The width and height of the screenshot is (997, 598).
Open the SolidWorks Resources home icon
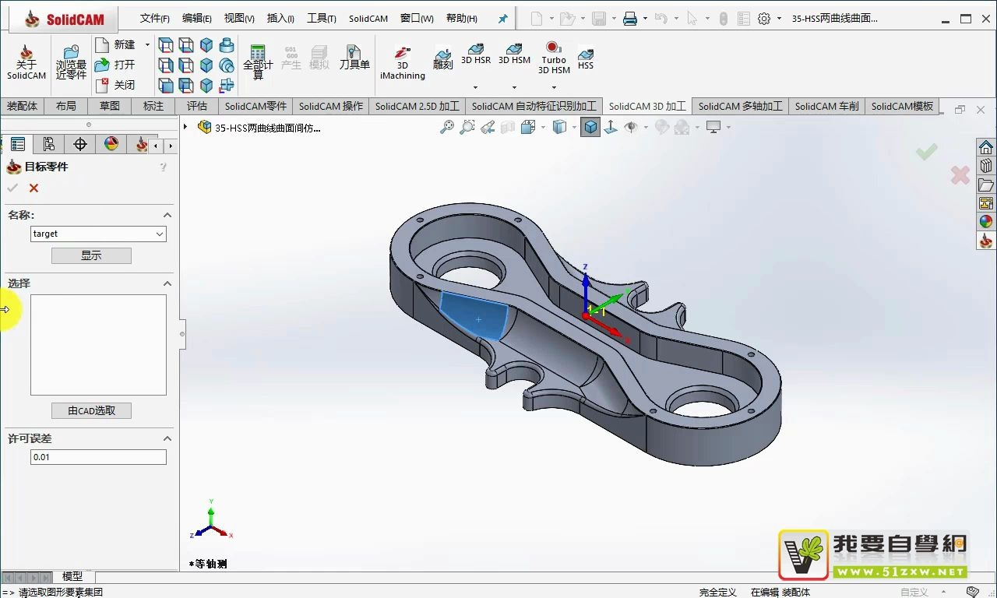pyautogui.click(x=986, y=147)
